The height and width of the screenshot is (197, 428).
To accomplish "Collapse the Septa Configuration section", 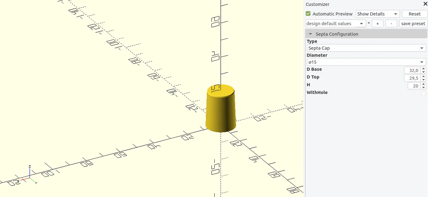I will pyautogui.click(x=310, y=34).
